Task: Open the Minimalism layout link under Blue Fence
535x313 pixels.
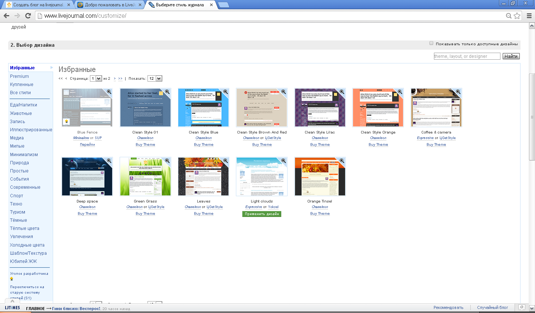Action: pyautogui.click(x=81, y=138)
